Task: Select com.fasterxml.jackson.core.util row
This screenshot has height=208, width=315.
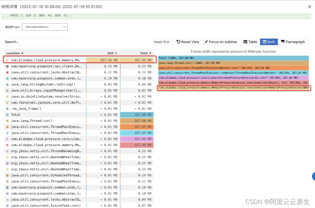Action: coord(79,103)
